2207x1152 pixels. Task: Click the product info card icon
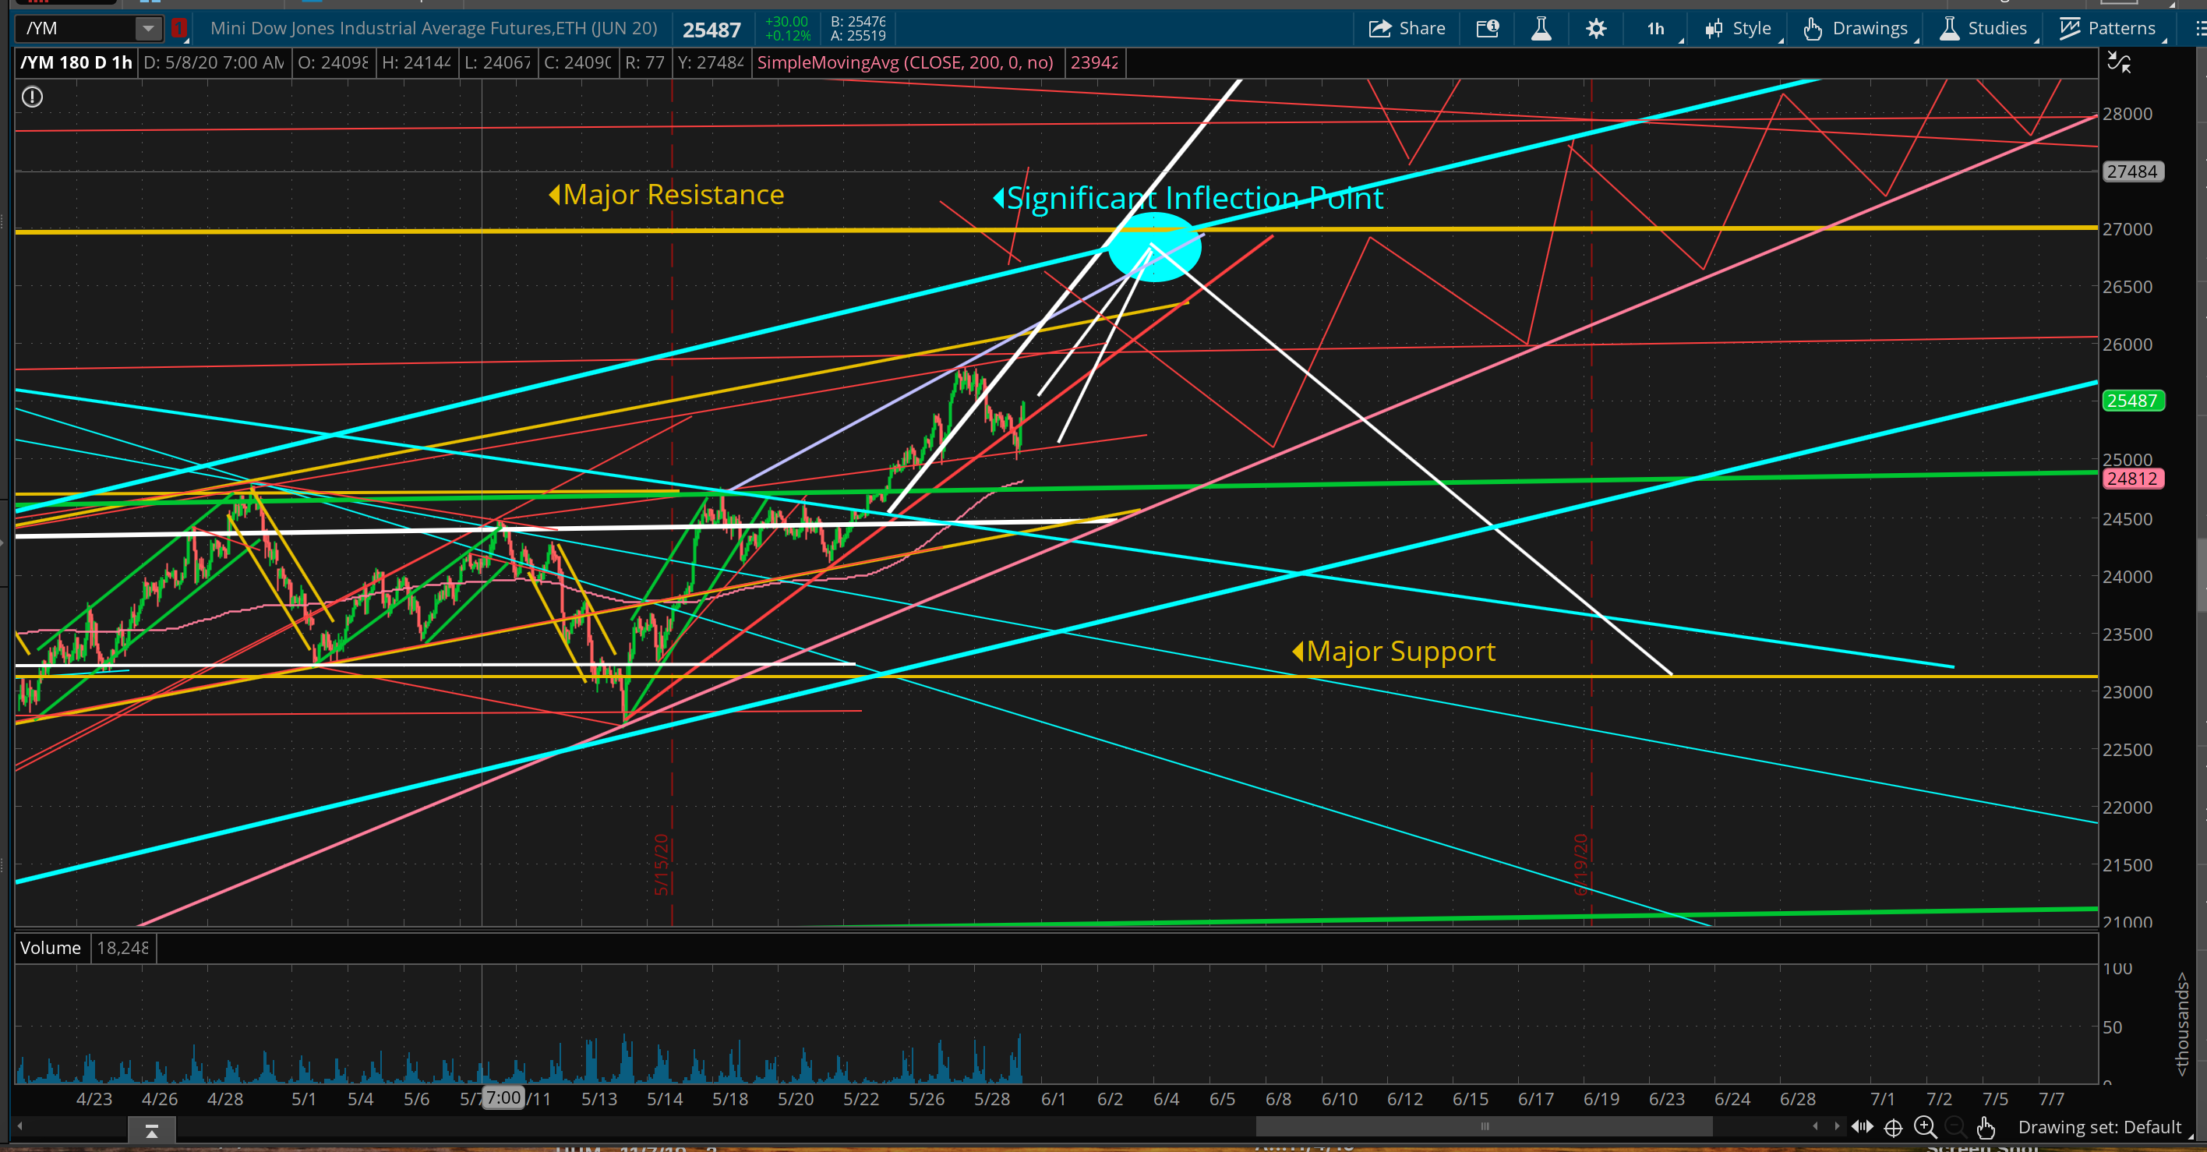click(1488, 28)
